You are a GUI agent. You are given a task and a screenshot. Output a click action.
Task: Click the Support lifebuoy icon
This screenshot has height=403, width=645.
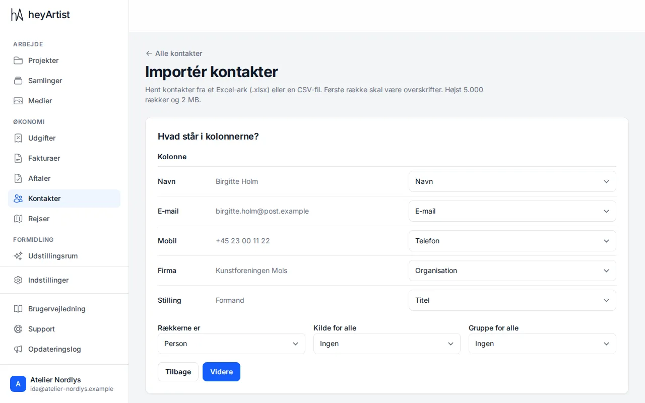[x=18, y=329]
